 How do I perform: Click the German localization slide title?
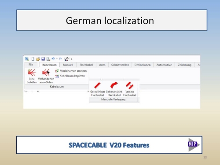click(110, 21)
